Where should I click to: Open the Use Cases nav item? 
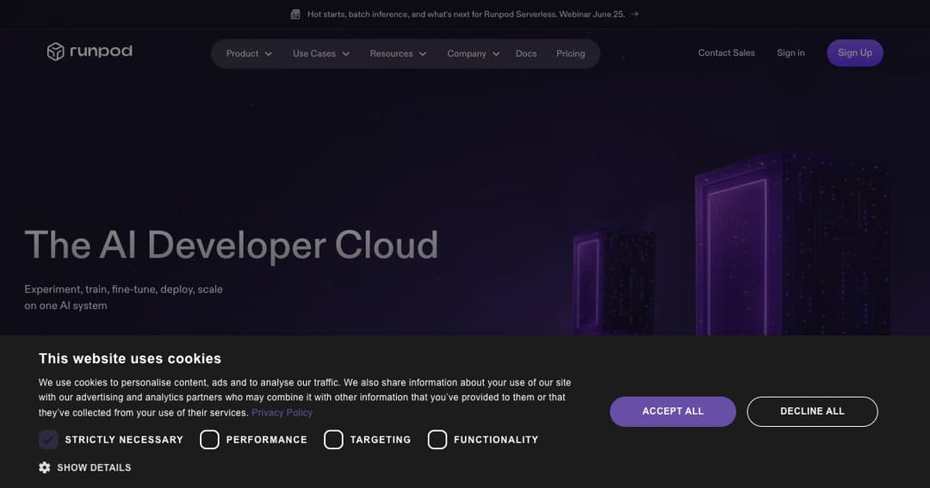point(321,53)
